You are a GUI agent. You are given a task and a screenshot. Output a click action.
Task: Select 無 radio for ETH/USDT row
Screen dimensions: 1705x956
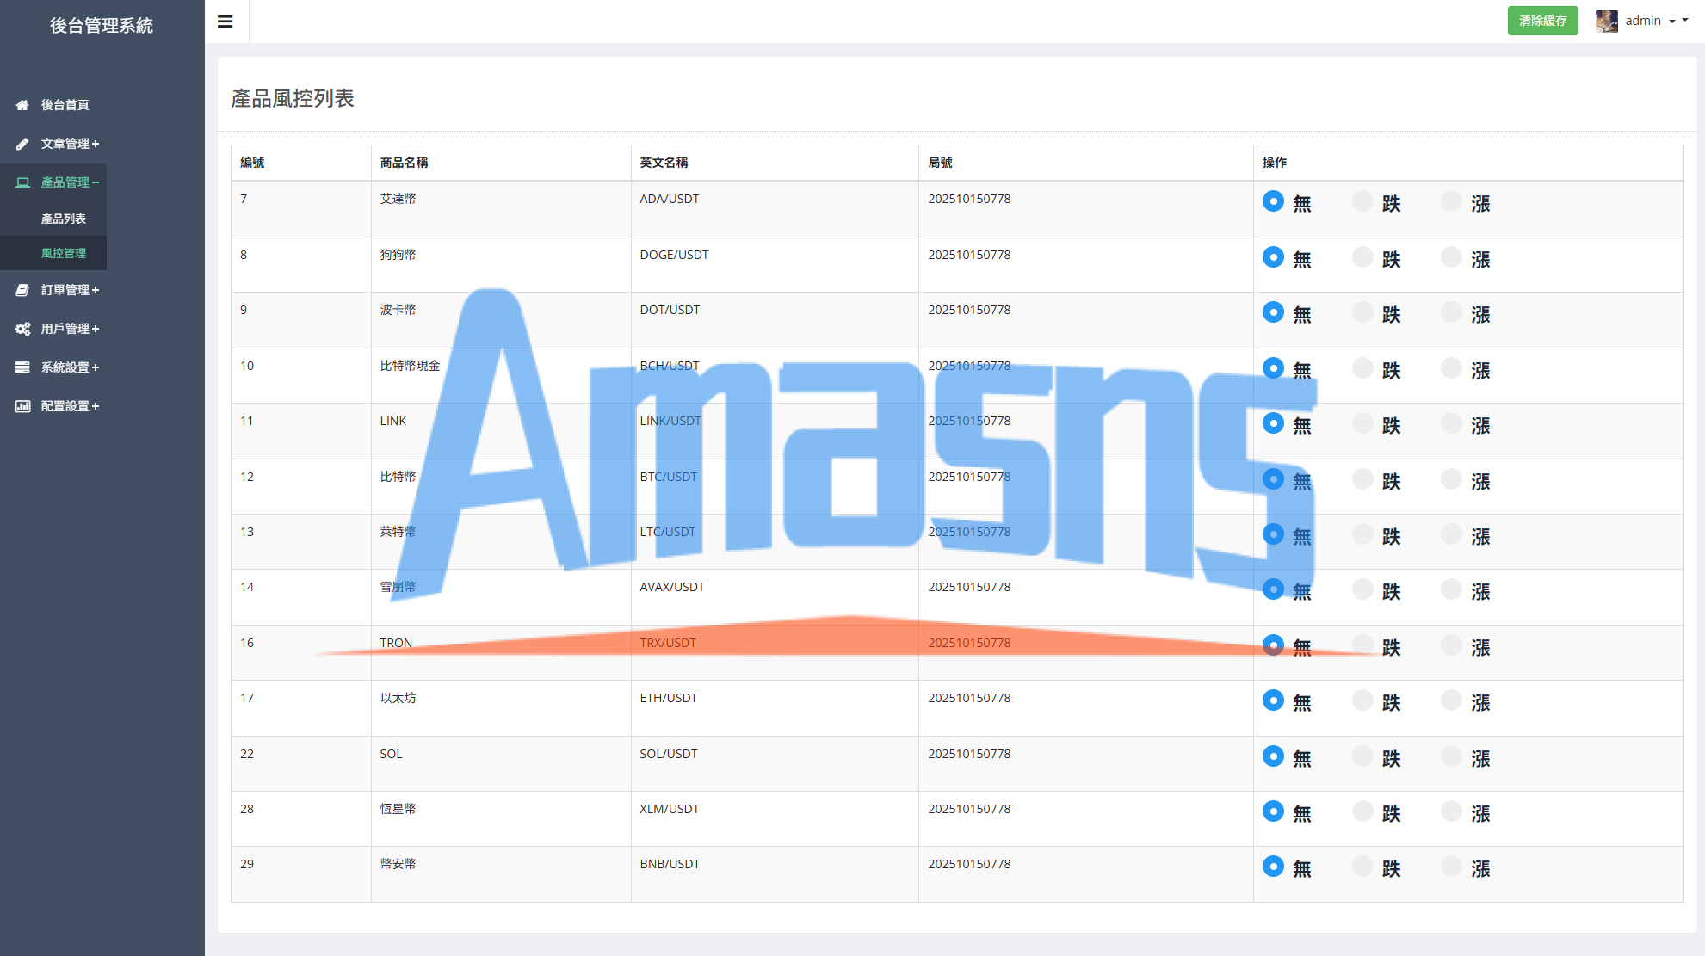pos(1273,700)
